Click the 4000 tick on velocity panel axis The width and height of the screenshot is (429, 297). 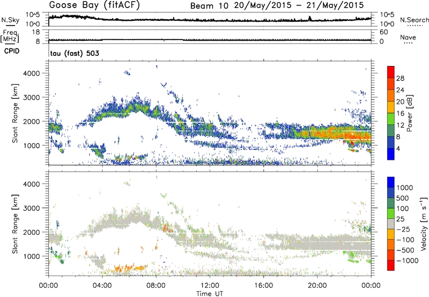[32, 184]
